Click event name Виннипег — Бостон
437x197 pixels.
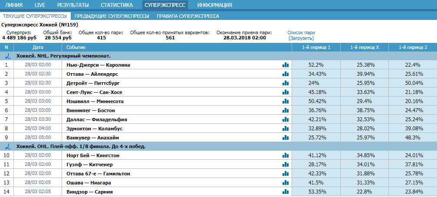click(91, 110)
